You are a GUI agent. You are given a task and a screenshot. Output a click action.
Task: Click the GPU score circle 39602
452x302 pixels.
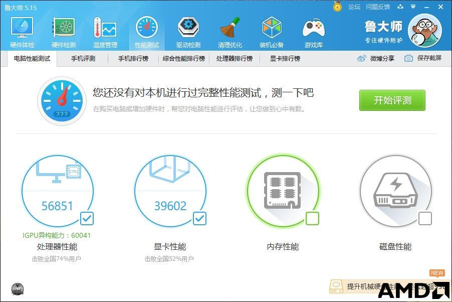point(170,191)
